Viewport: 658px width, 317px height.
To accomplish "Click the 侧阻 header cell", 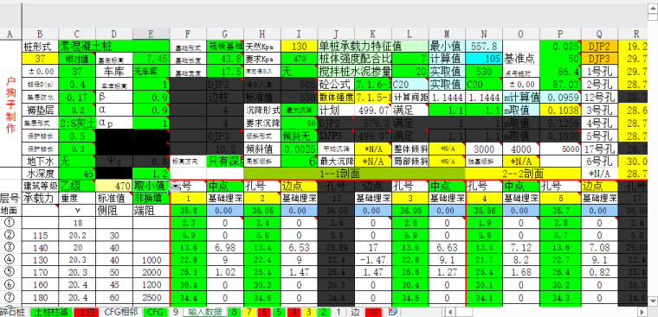I will [x=114, y=210].
